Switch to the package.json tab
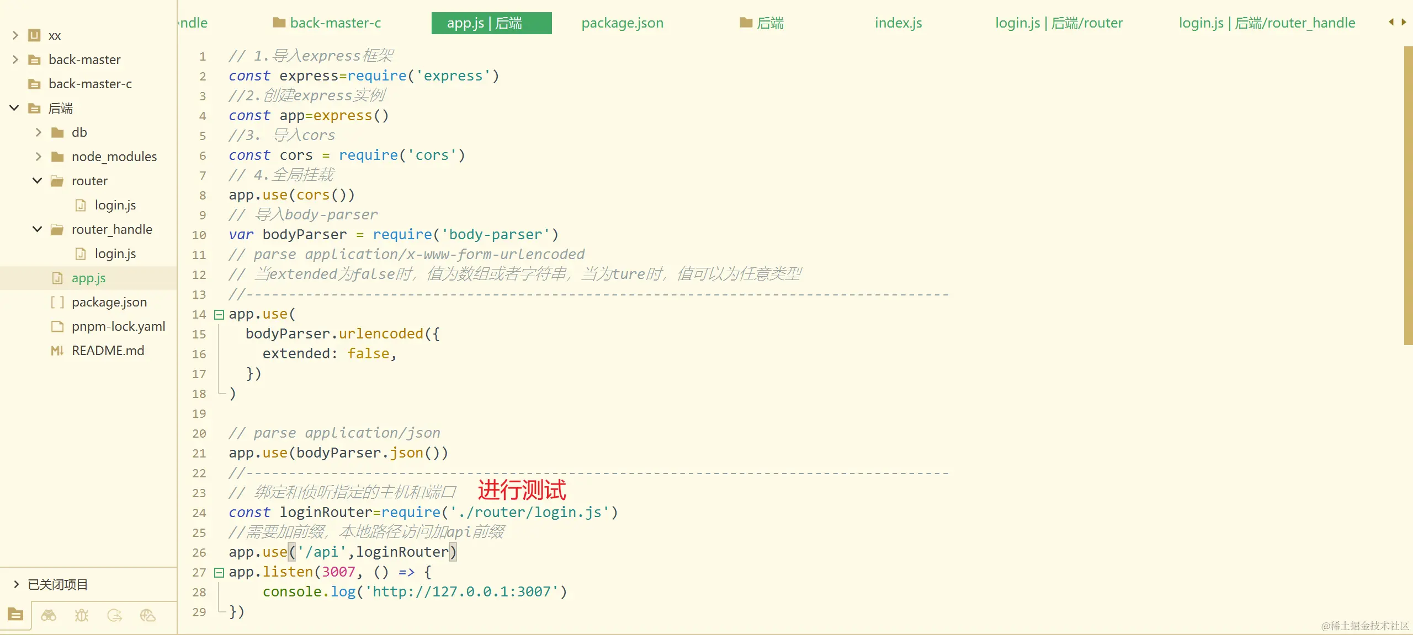This screenshot has height=635, width=1413. click(x=622, y=23)
